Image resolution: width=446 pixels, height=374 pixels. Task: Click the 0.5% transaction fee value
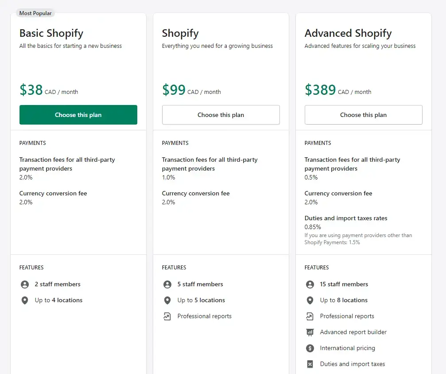point(311,177)
